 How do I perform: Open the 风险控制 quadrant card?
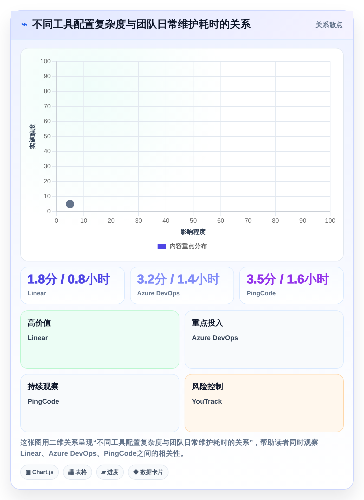[264, 403]
